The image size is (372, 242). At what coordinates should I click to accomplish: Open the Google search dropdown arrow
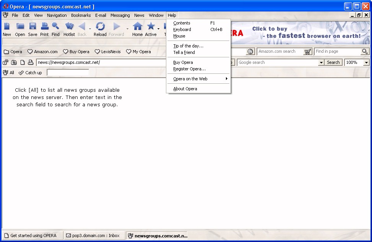321,62
